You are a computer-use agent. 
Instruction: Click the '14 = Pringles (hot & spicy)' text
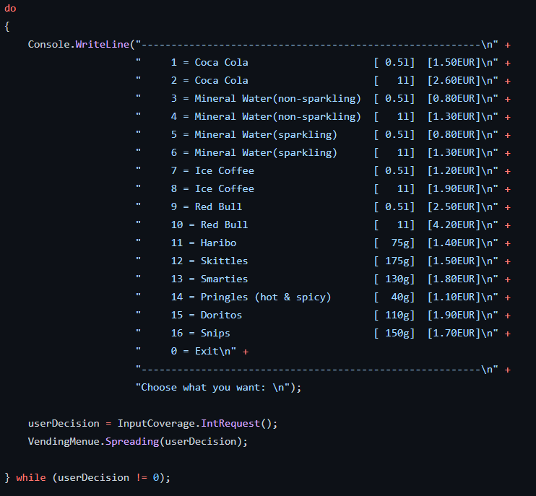tap(251, 297)
